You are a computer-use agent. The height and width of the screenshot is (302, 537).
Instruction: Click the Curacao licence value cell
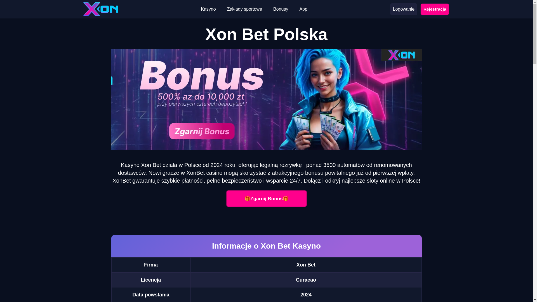pos(306,280)
